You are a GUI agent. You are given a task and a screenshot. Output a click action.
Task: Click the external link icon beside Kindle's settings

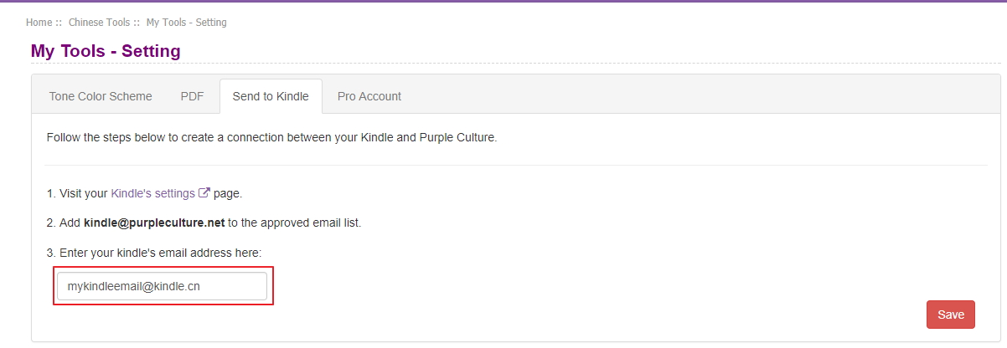pyautogui.click(x=204, y=193)
